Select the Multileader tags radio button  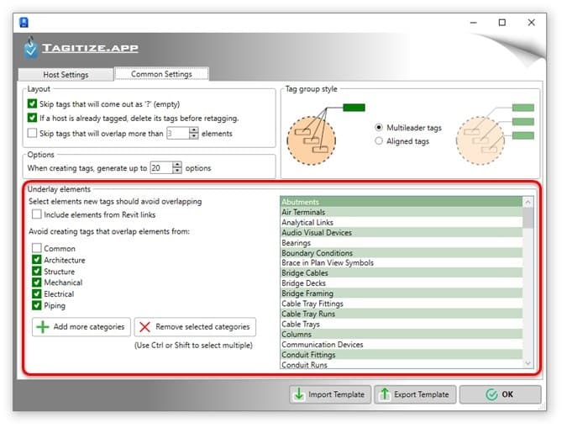point(379,128)
